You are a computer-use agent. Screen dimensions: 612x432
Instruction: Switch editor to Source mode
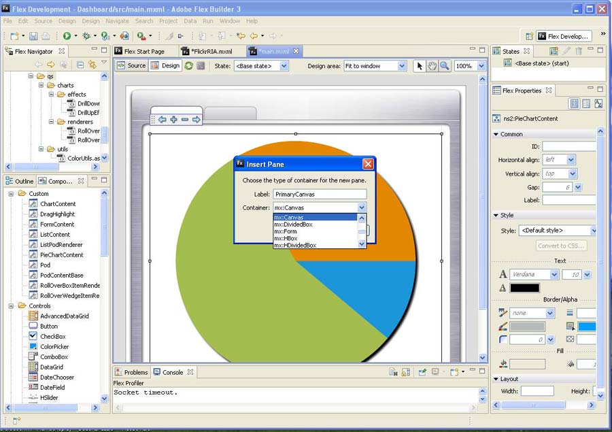tap(131, 65)
